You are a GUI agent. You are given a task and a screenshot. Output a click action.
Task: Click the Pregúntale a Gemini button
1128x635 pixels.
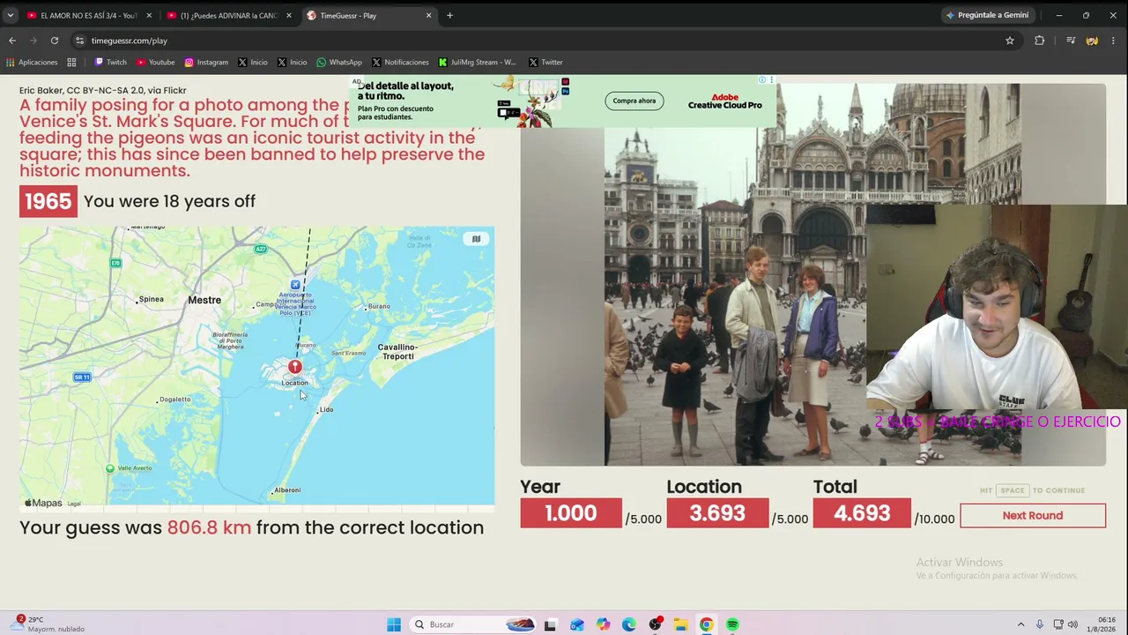tap(987, 15)
